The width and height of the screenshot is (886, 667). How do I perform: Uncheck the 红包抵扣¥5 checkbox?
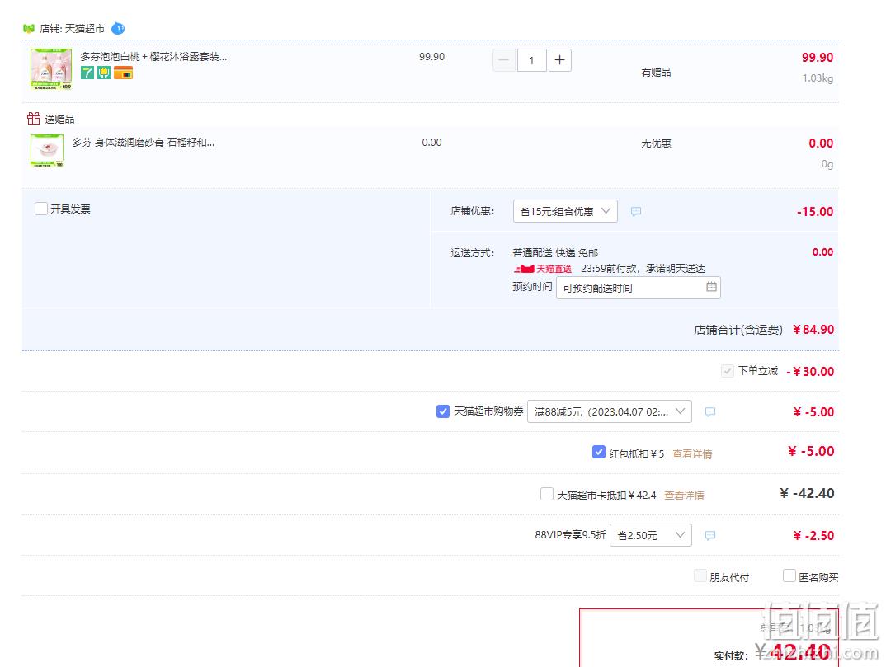(x=599, y=452)
